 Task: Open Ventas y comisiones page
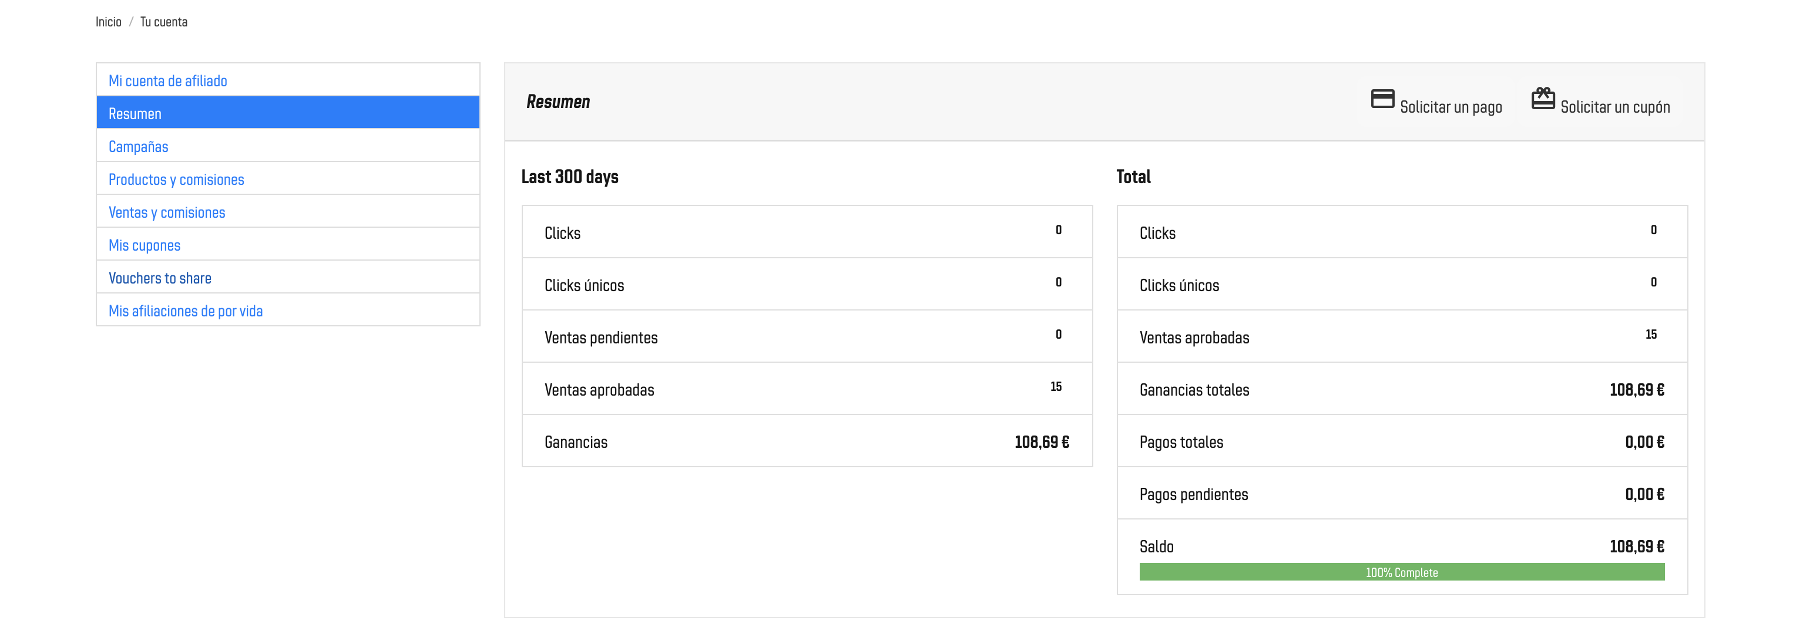167,212
